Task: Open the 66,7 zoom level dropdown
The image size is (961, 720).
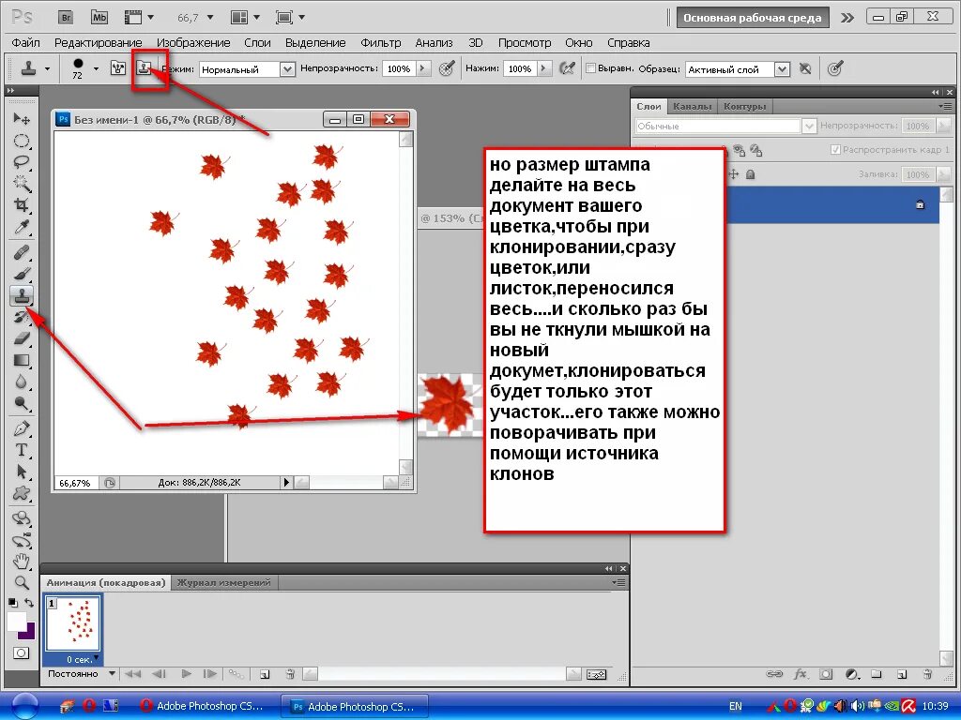Action: (x=210, y=17)
